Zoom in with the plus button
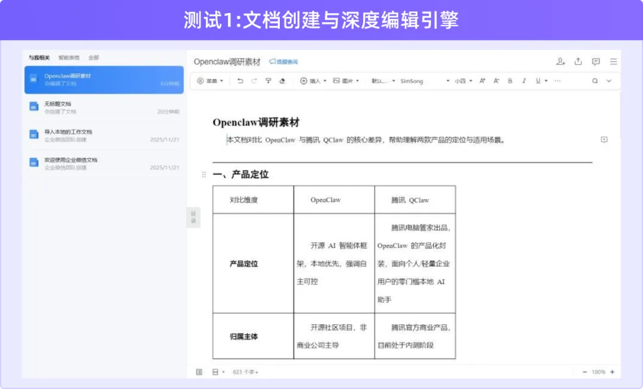This screenshot has width=643, height=389. tap(612, 372)
